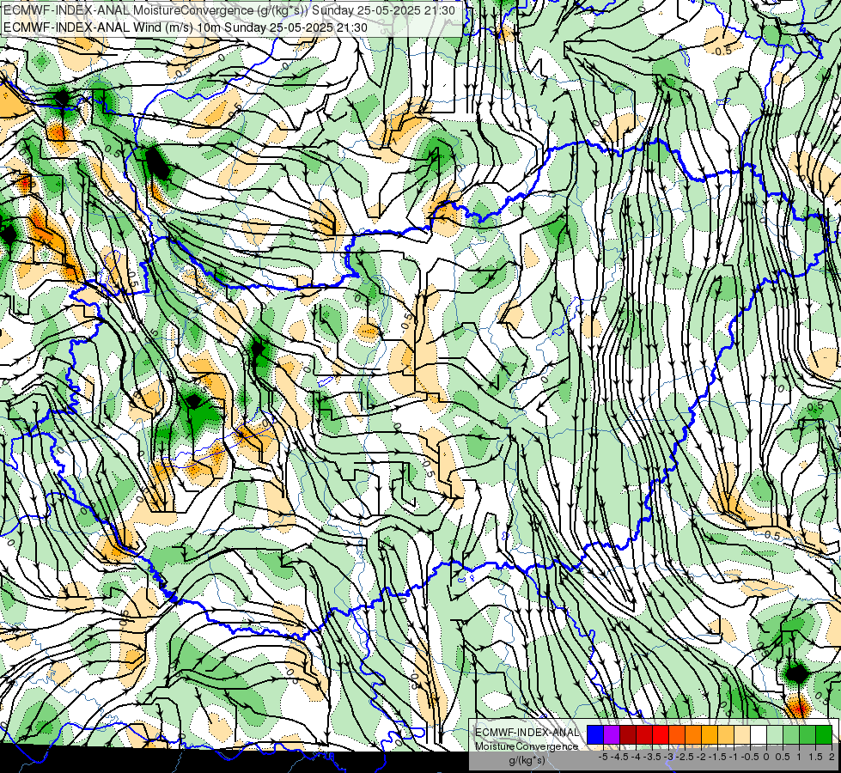841x773 pixels.
Task: Click the legend tick label -2.5
Action: tap(686, 757)
